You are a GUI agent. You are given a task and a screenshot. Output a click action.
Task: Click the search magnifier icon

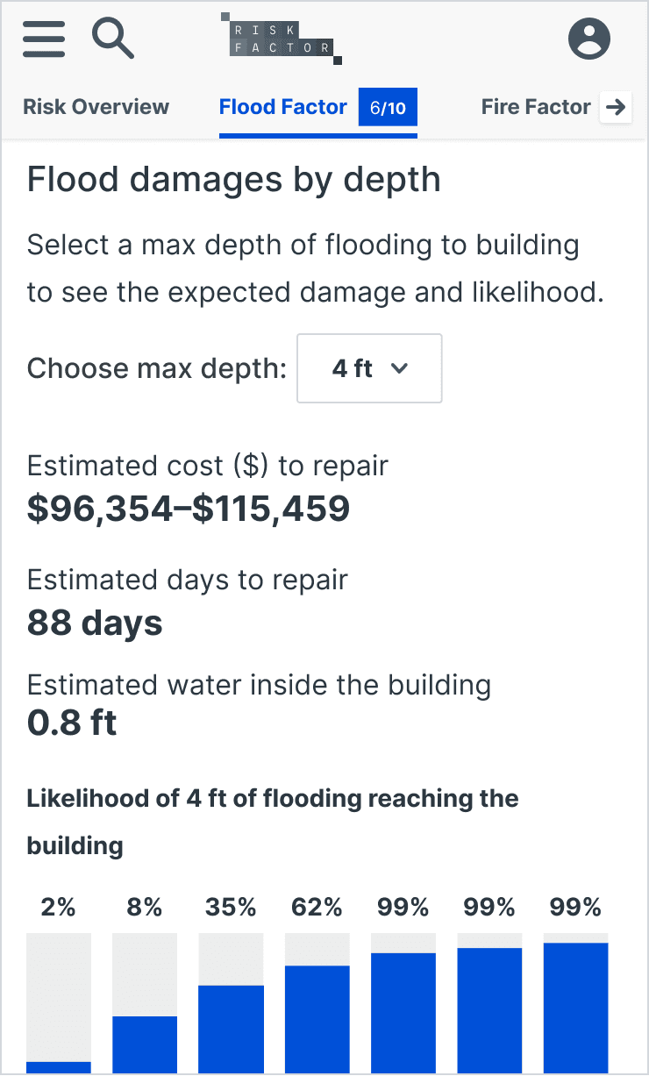(113, 39)
